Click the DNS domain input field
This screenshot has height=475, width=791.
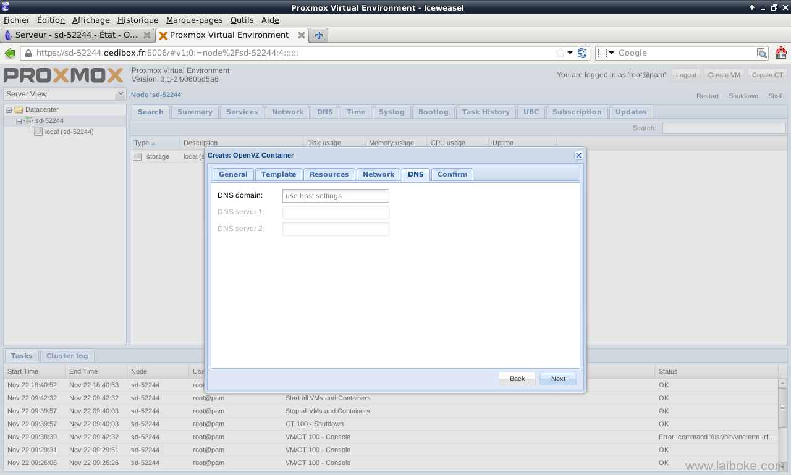(336, 196)
